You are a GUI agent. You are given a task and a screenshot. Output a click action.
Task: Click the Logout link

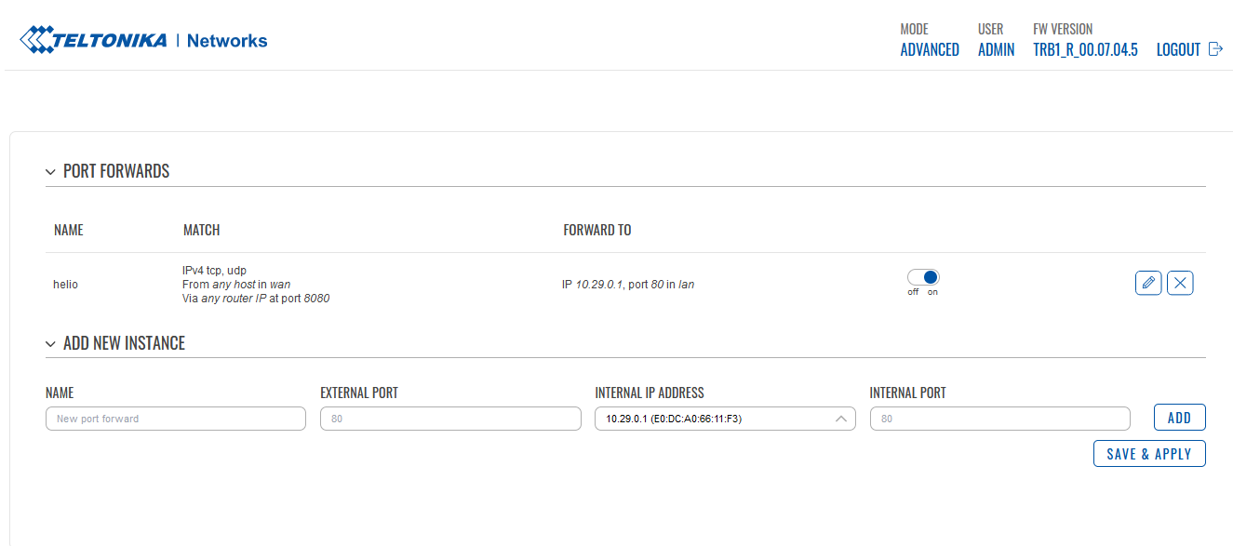(1178, 50)
